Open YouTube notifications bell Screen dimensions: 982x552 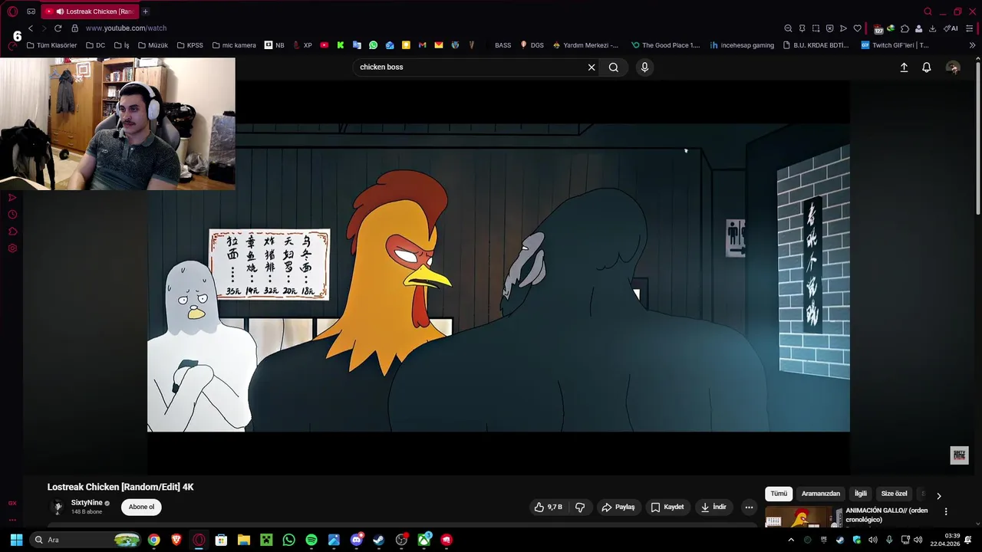927,67
